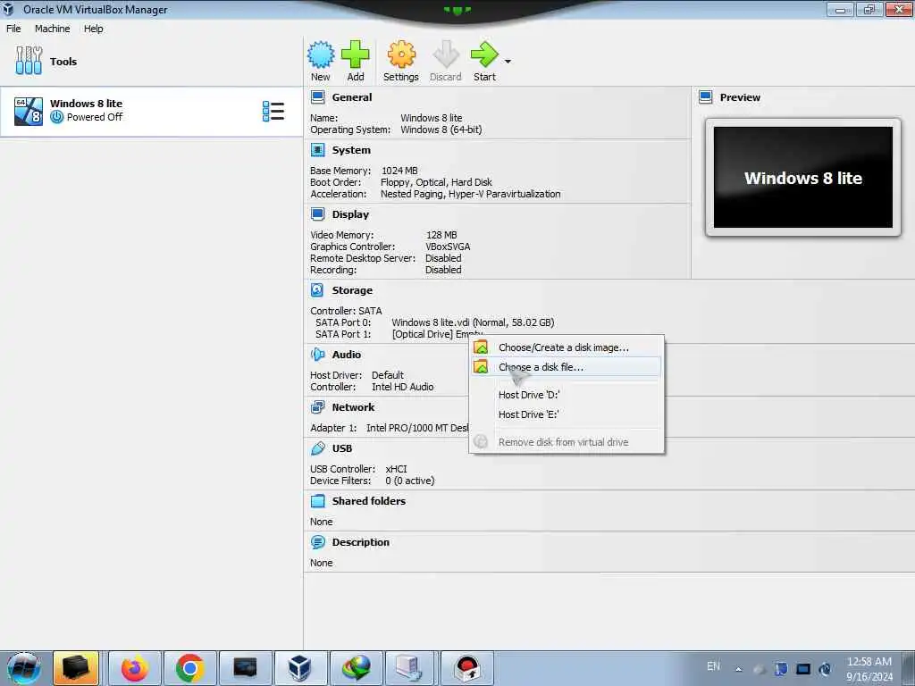Click the Display section icon
Image resolution: width=915 pixels, height=686 pixels.
317,214
